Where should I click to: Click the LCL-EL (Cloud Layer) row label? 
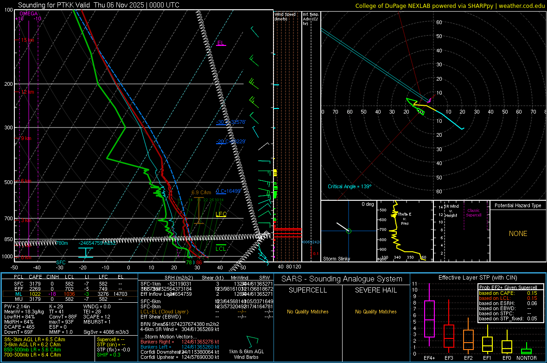(x=164, y=312)
